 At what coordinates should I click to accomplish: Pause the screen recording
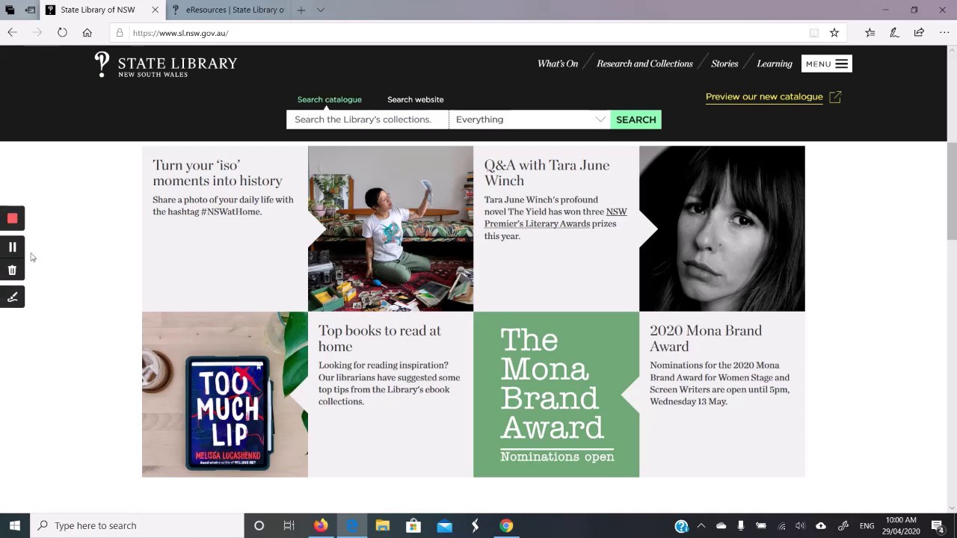(12, 247)
